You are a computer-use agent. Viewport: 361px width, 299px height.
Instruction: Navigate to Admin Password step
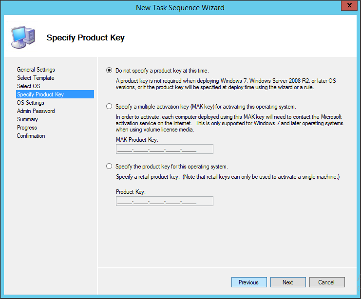pyautogui.click(x=36, y=111)
